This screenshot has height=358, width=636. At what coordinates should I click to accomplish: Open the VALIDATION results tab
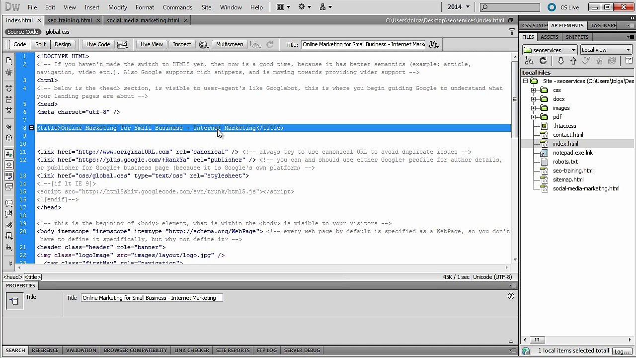81,350
